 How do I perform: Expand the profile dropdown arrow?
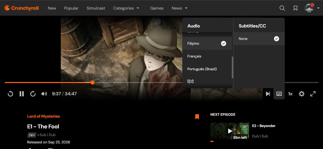[x=318, y=8]
